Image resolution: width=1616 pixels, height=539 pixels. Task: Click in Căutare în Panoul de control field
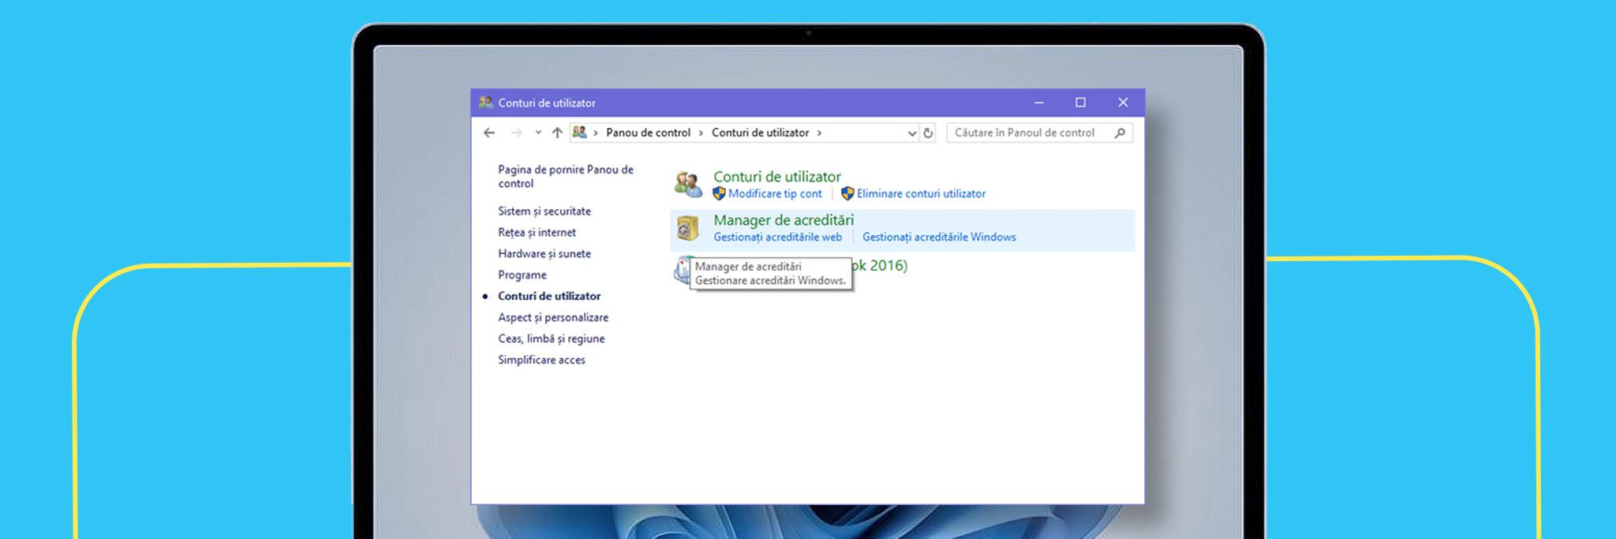1024,133
